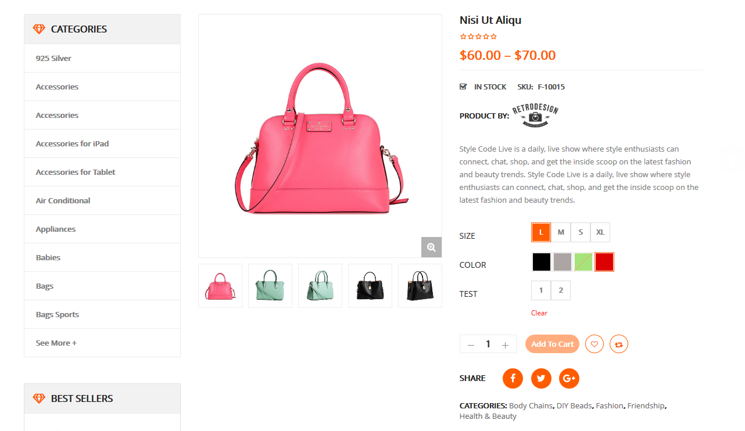The image size is (745, 431).
Task: Share via Google Plus icon
Action: (570, 378)
